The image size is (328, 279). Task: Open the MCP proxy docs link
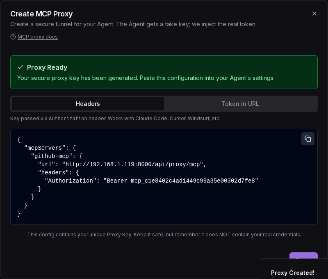pos(38,37)
